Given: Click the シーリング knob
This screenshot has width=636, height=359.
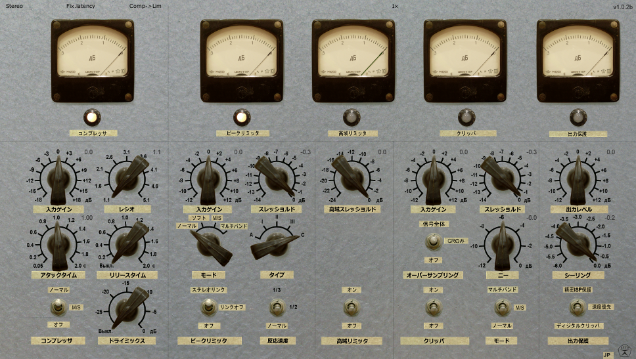Looking at the screenshot, I should (x=577, y=244).
